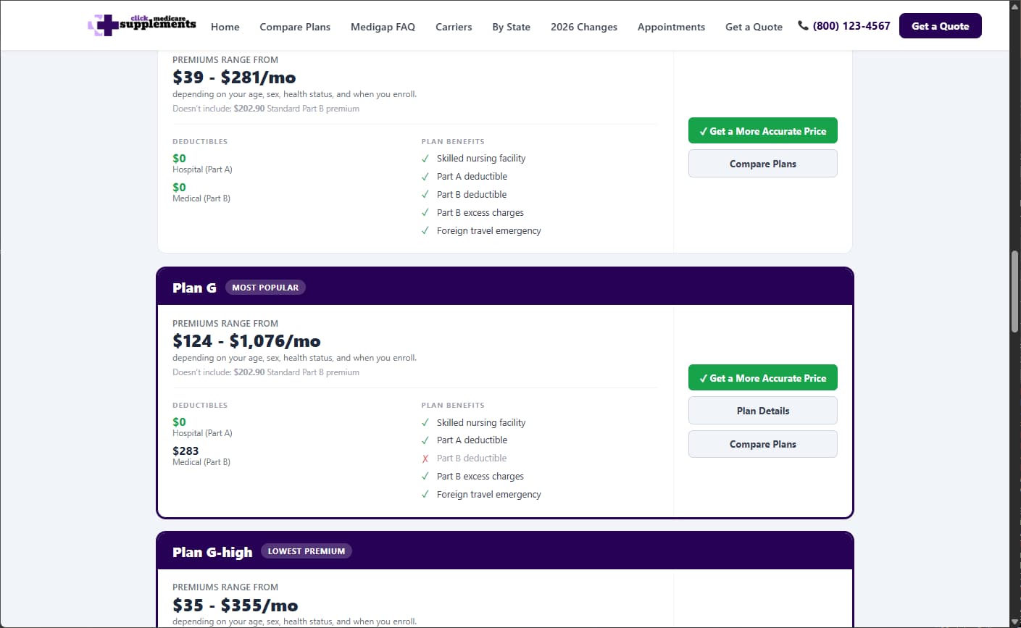Open Plan Details for Plan G

(762, 411)
